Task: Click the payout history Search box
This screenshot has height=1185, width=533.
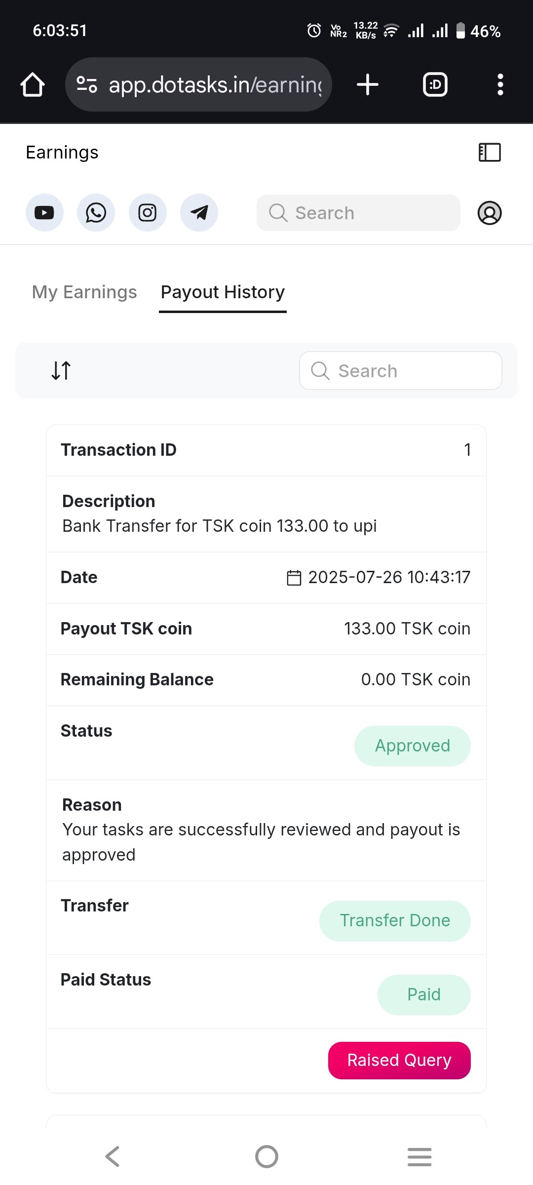Action: (400, 371)
